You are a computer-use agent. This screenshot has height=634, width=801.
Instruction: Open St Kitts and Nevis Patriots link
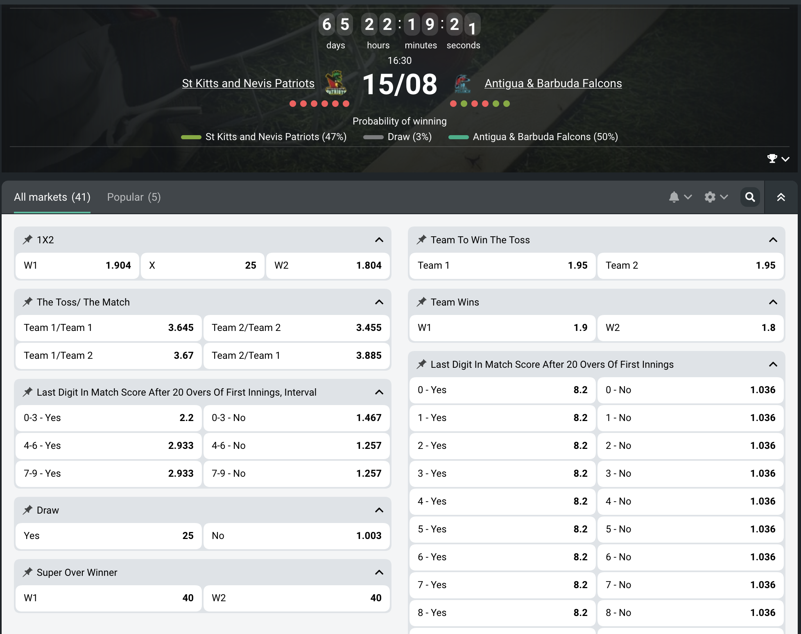click(248, 83)
